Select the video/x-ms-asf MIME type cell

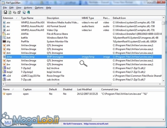[x=90, y=23]
